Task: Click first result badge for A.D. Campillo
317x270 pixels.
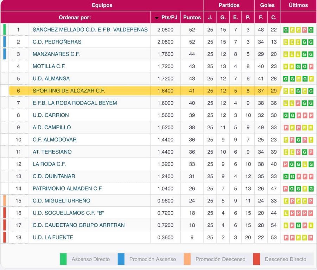Action: 286,128
